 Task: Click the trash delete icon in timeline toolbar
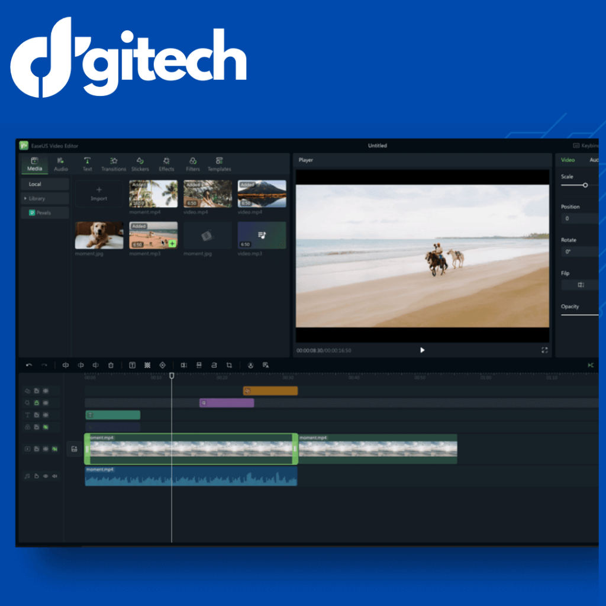tap(111, 365)
